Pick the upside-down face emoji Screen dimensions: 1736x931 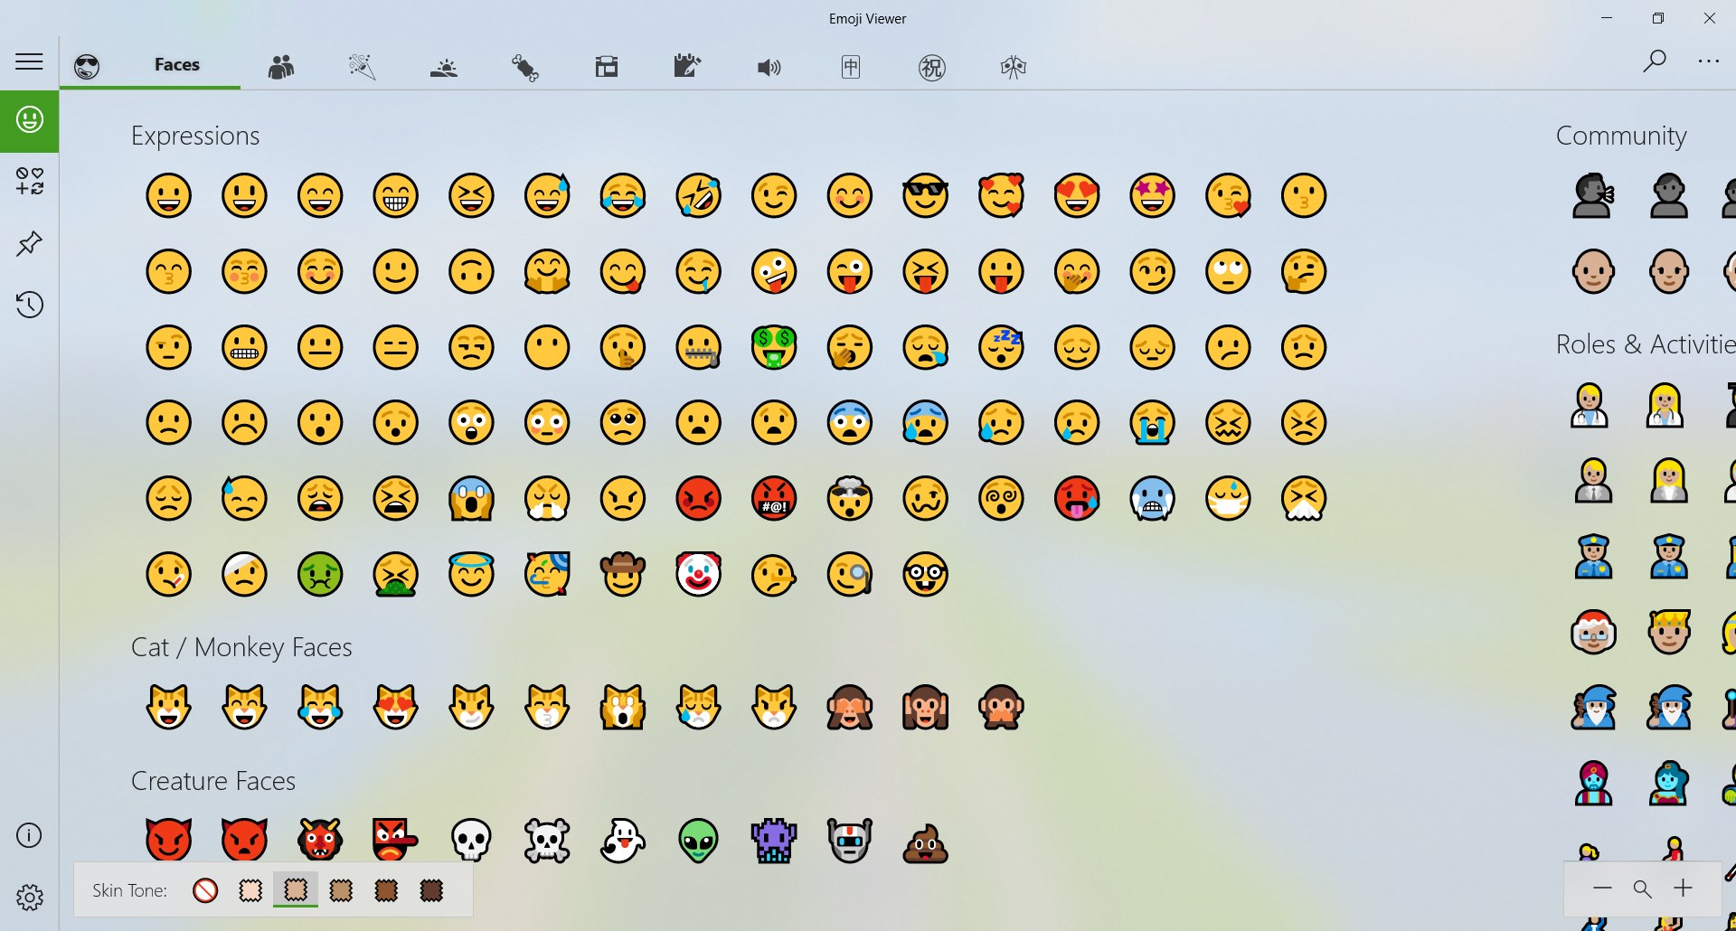click(x=472, y=271)
